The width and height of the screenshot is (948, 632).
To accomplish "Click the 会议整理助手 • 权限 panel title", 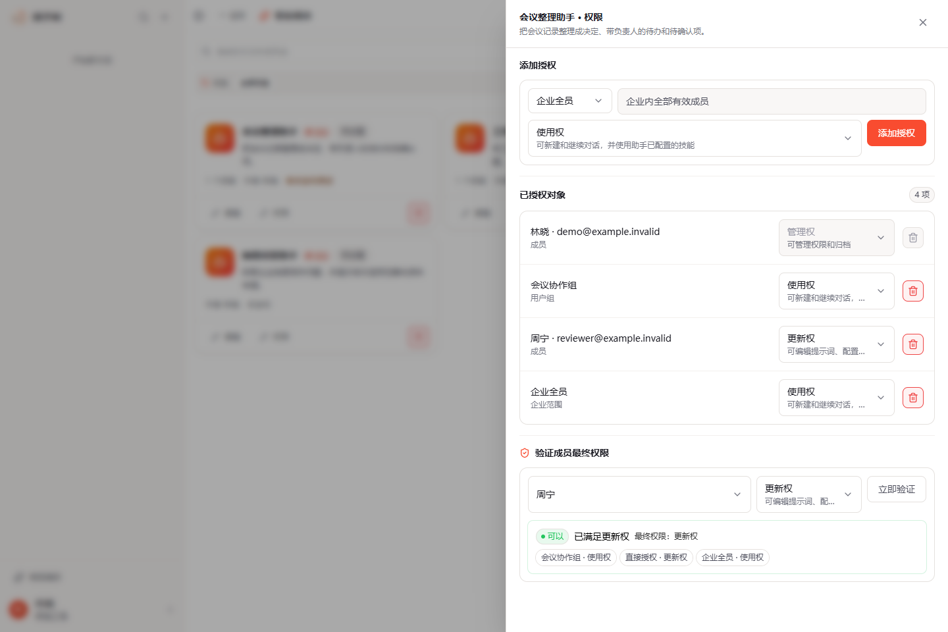I will [561, 17].
